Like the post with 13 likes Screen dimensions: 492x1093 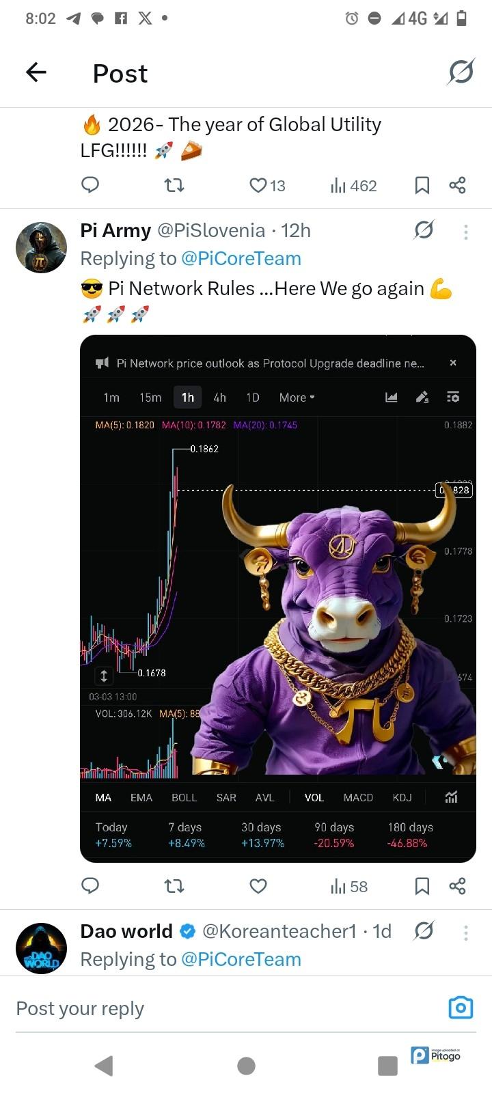coord(267,185)
